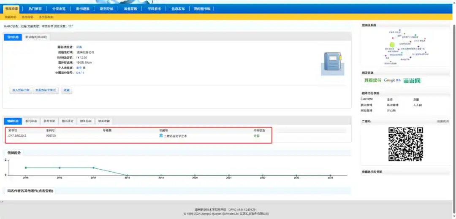The height and width of the screenshot is (219, 456).
Task: Switch to the 机读格式(MARC) tab
Action: [36, 37]
